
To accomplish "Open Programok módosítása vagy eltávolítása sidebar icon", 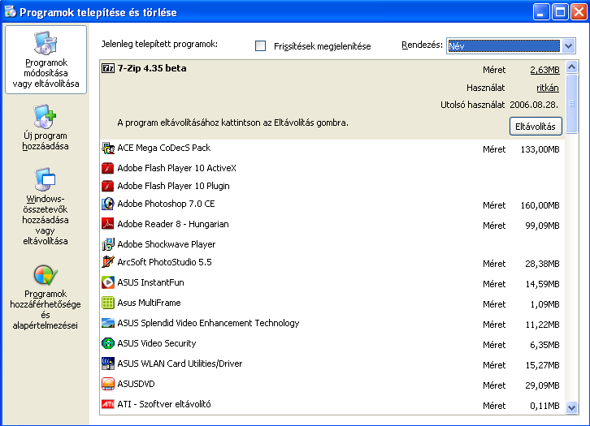I will [46, 43].
